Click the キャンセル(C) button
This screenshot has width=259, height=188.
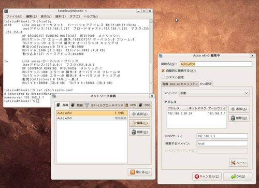click(x=207, y=177)
